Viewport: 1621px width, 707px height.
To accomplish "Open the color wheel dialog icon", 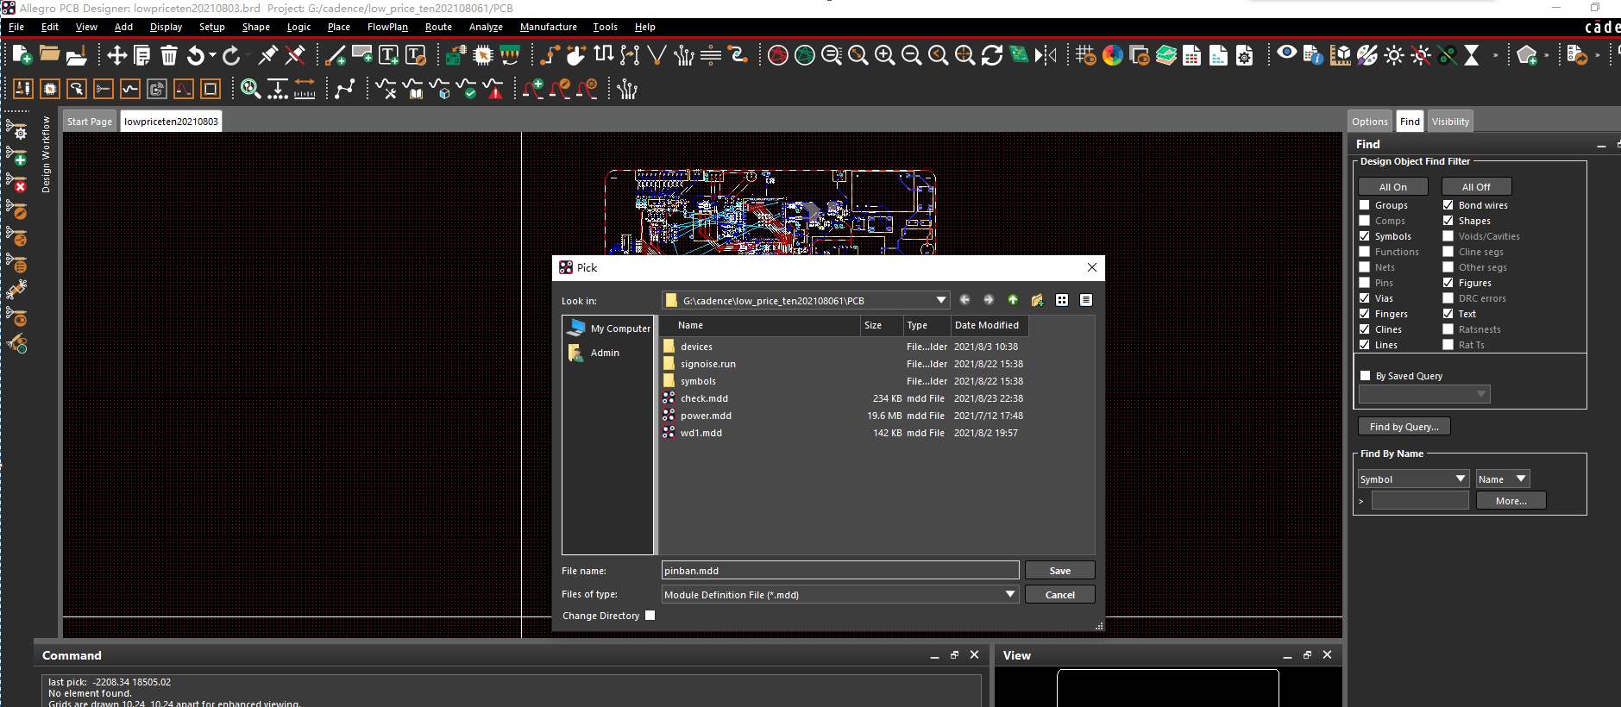I will 1113,56.
